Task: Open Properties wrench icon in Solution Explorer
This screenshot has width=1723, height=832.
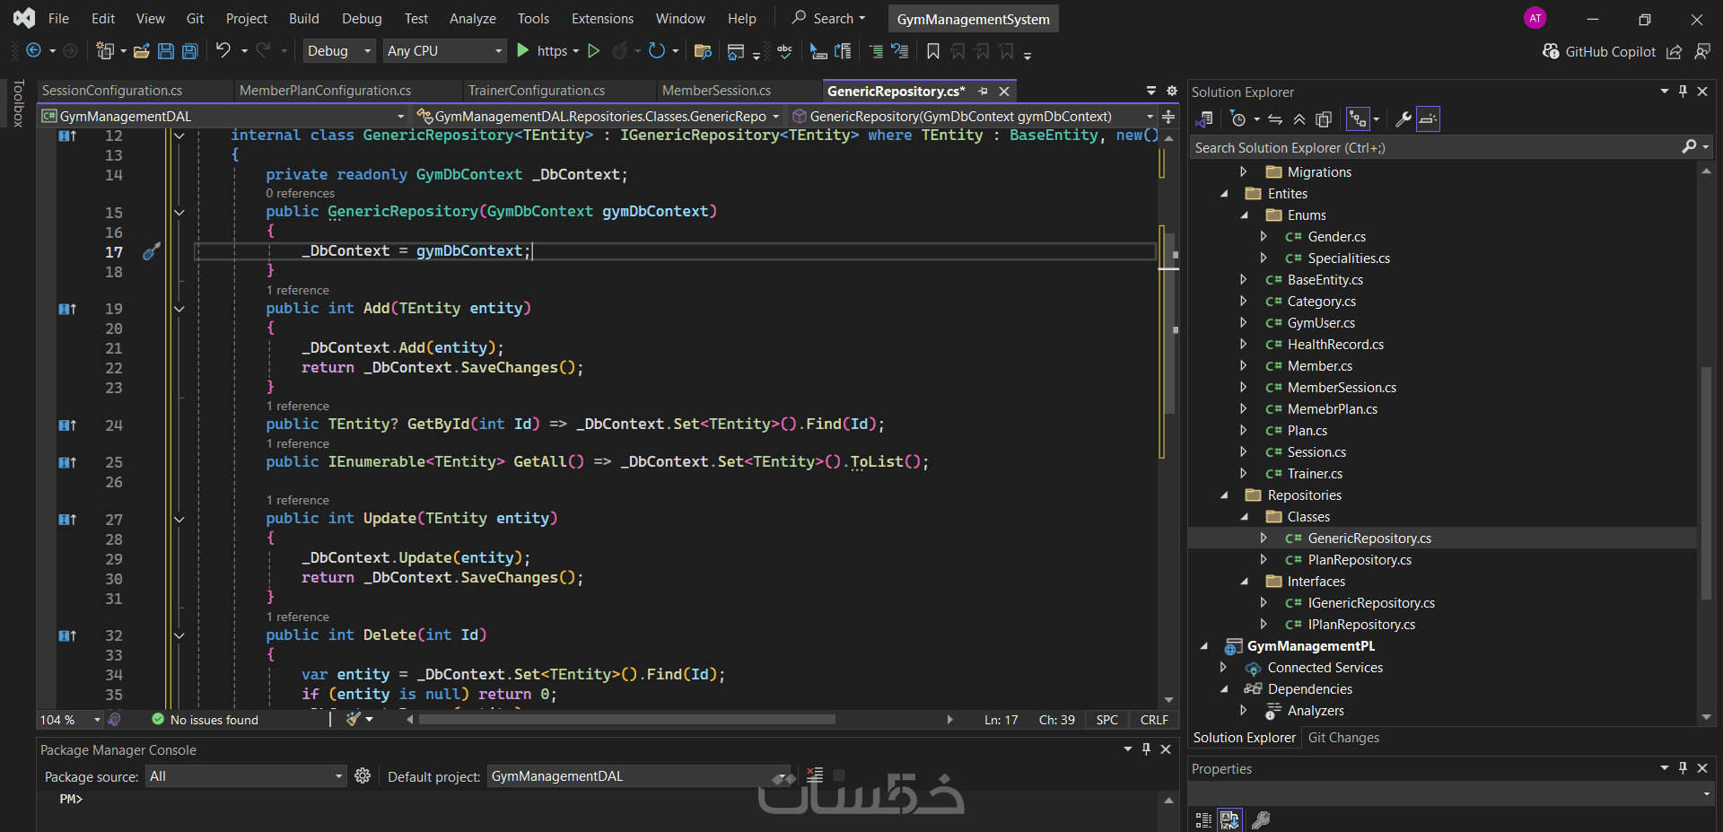Action: [x=1404, y=118]
